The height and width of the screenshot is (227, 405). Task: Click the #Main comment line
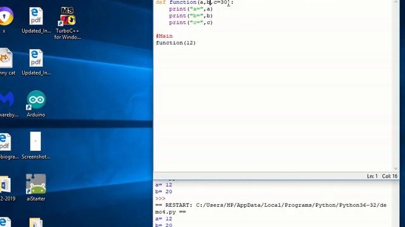164,36
